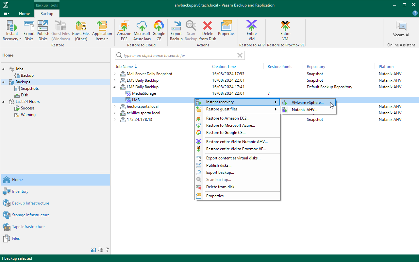Click Export Backup ribbon icon
The width and height of the screenshot is (419, 262).
click(176, 31)
